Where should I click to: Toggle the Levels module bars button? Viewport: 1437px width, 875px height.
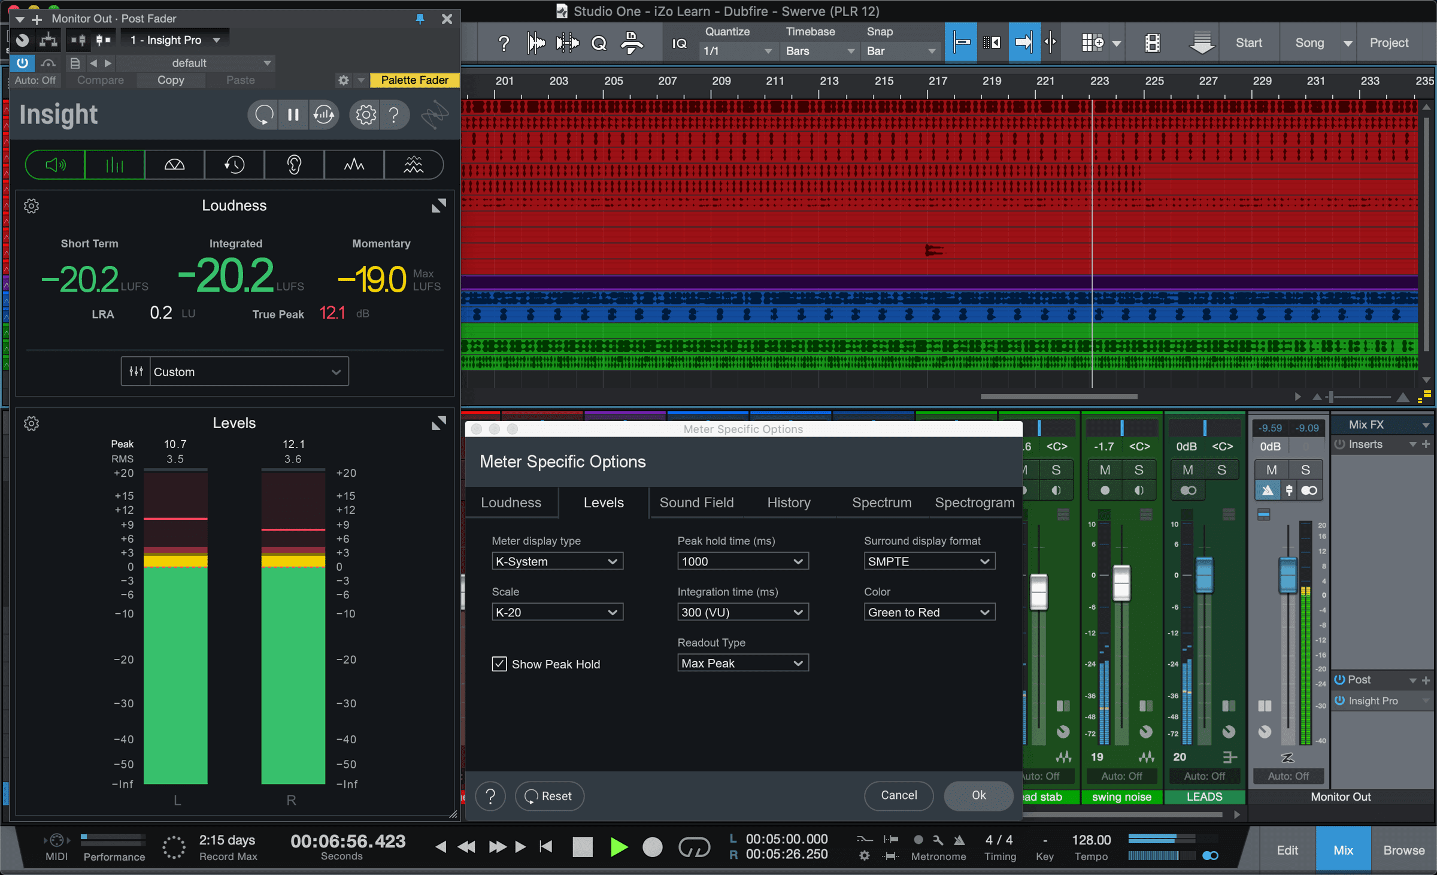pyautogui.click(x=114, y=165)
